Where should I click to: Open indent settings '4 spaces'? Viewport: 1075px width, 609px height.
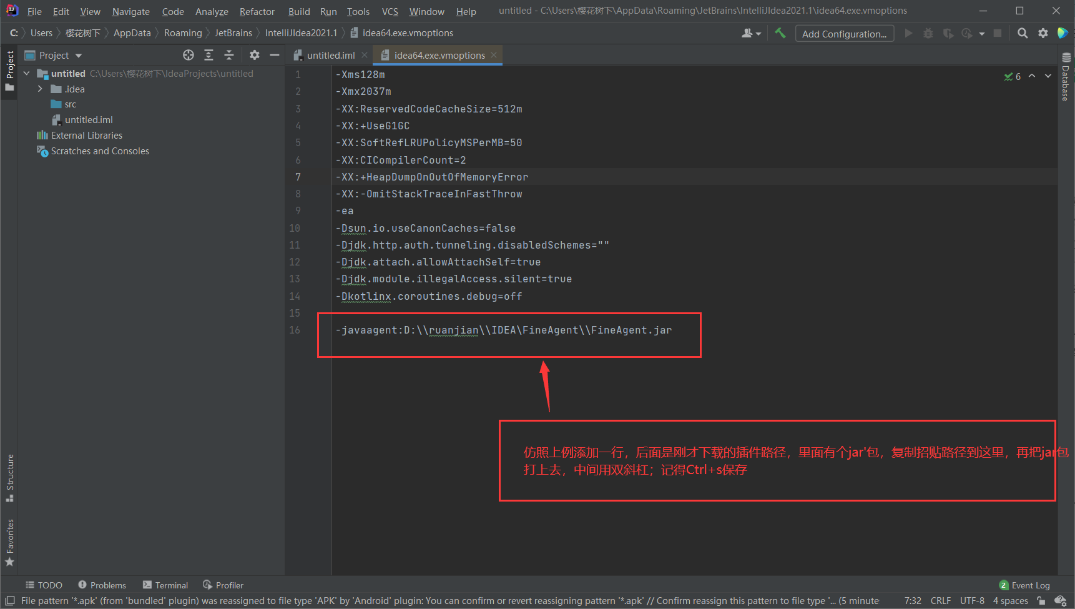[x=1011, y=601]
